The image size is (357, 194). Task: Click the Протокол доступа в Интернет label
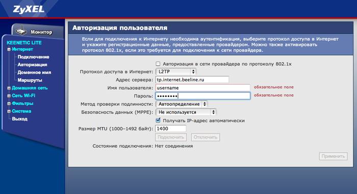pyautogui.click(x=116, y=72)
